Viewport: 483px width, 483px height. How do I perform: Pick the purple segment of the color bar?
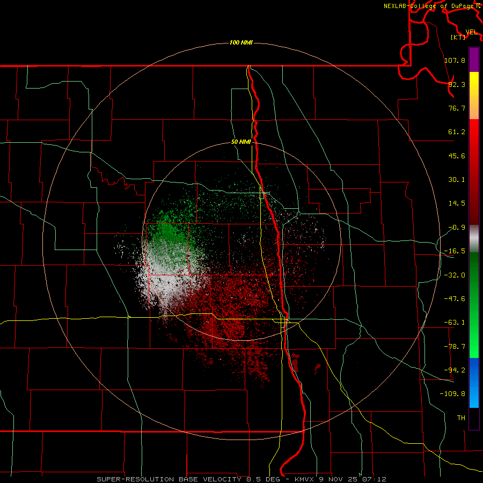tap(474, 60)
